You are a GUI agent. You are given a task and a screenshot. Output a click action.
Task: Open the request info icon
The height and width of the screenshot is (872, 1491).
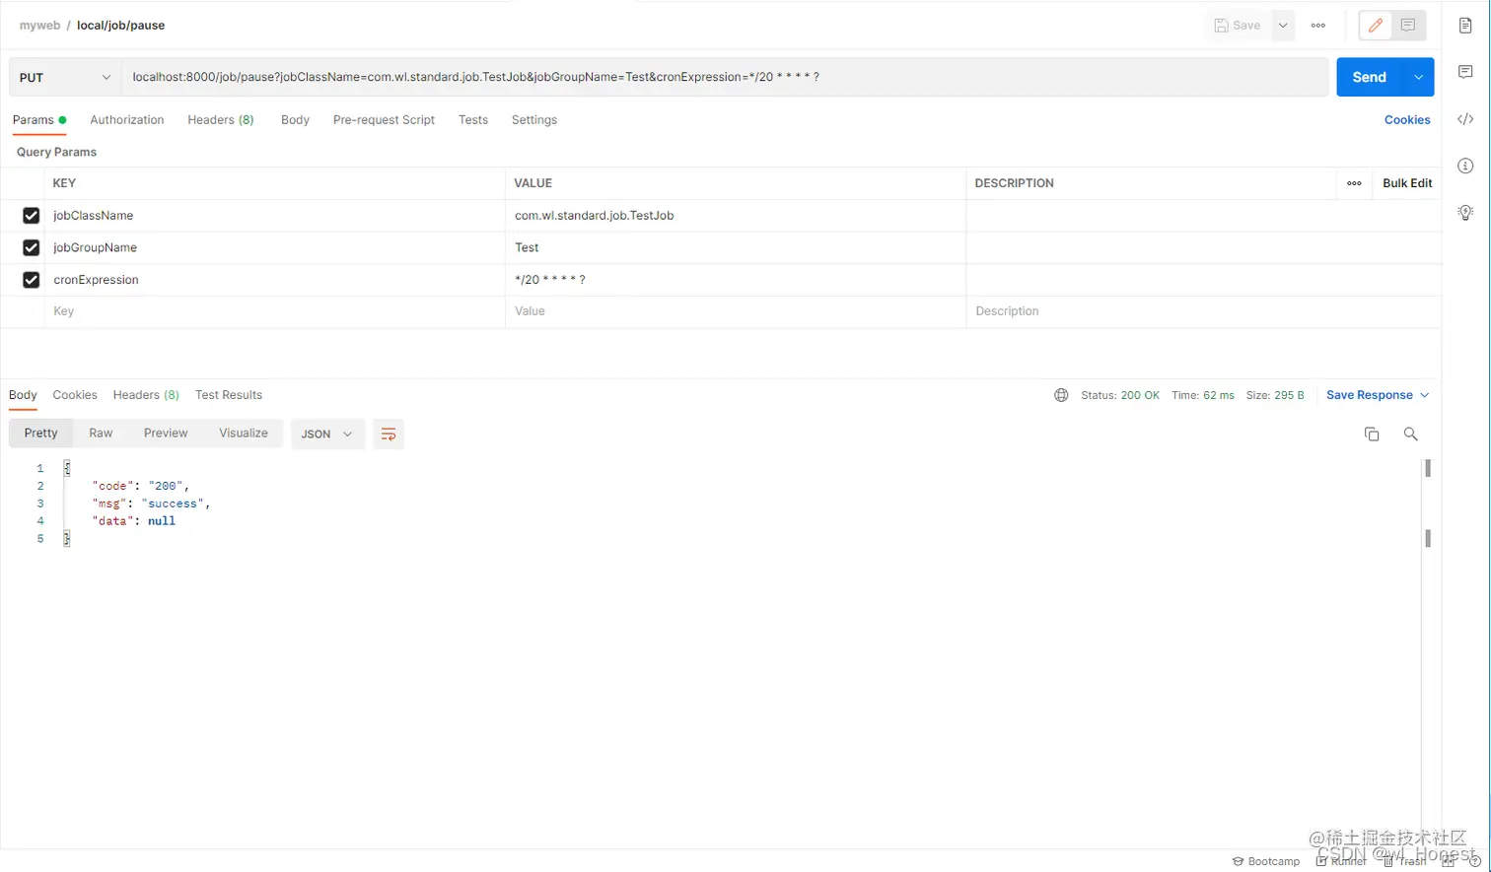click(1465, 166)
